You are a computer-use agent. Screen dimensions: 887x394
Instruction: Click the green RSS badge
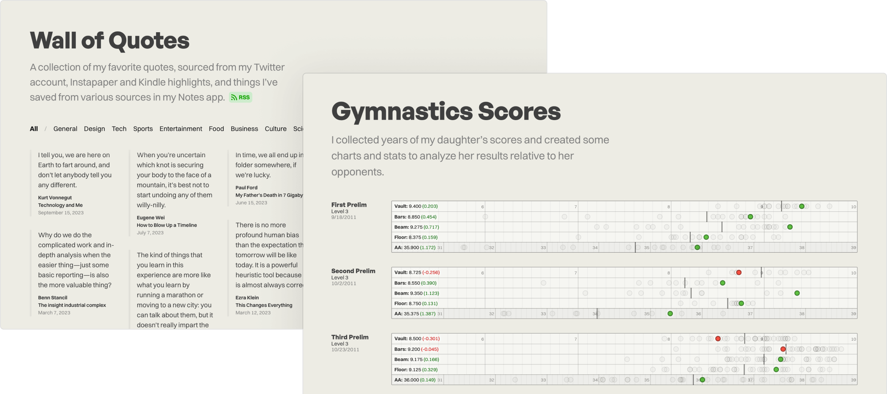[240, 97]
